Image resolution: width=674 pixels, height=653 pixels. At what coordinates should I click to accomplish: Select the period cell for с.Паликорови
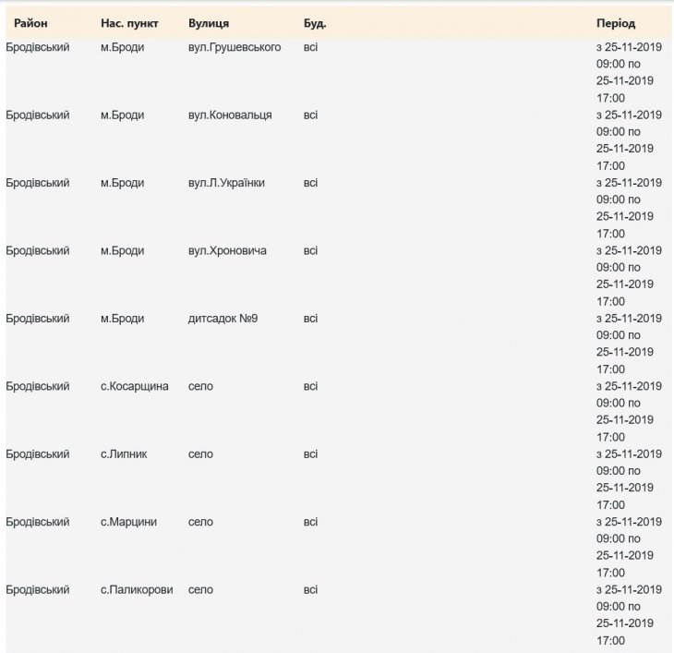click(x=629, y=614)
